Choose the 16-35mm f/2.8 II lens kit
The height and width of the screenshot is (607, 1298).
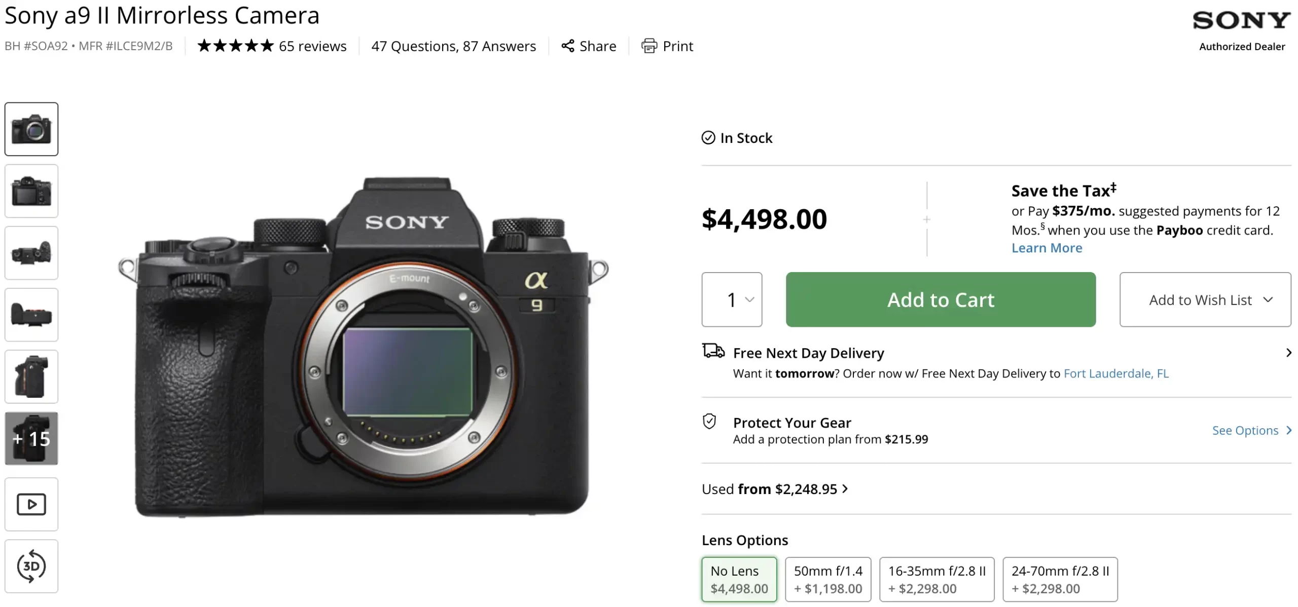(936, 579)
